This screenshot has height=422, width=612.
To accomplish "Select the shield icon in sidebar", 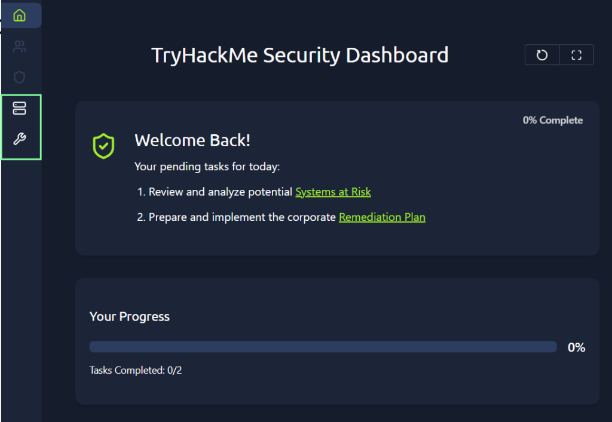I will pos(20,78).
